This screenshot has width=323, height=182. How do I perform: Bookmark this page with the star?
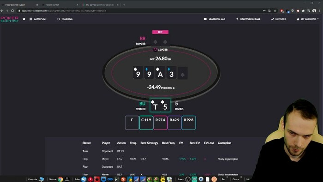(x=275, y=11)
